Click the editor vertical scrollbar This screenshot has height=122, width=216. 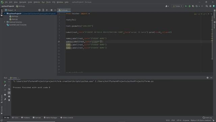pyautogui.click(x=212, y=37)
